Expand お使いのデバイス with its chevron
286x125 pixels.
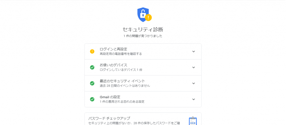tap(194, 67)
